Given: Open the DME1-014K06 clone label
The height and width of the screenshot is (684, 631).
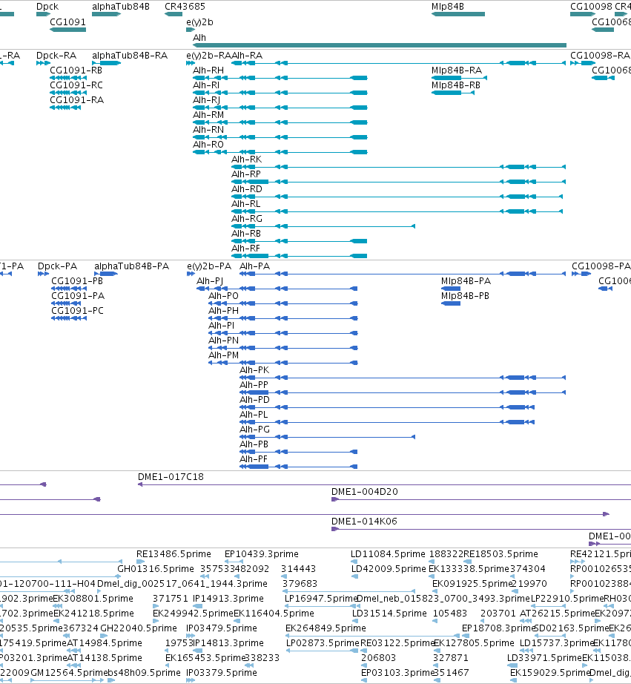Looking at the screenshot, I should 364,522.
